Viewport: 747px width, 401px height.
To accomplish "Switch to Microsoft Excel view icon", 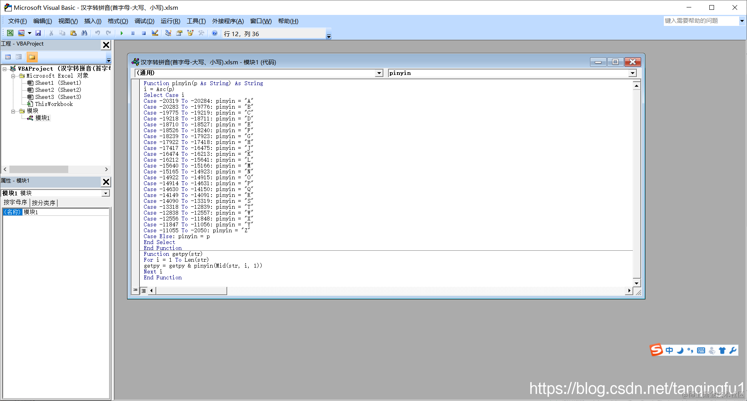I will point(10,33).
